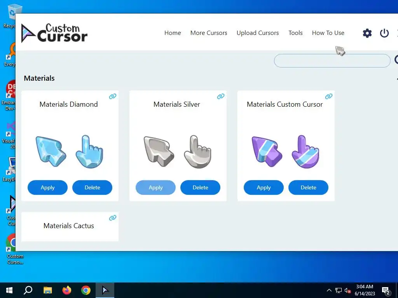This screenshot has width=398, height=298.
Task: Go to the Home menu item
Action: click(173, 33)
